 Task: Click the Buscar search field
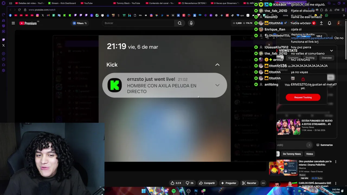pyautogui.click(x=139, y=23)
